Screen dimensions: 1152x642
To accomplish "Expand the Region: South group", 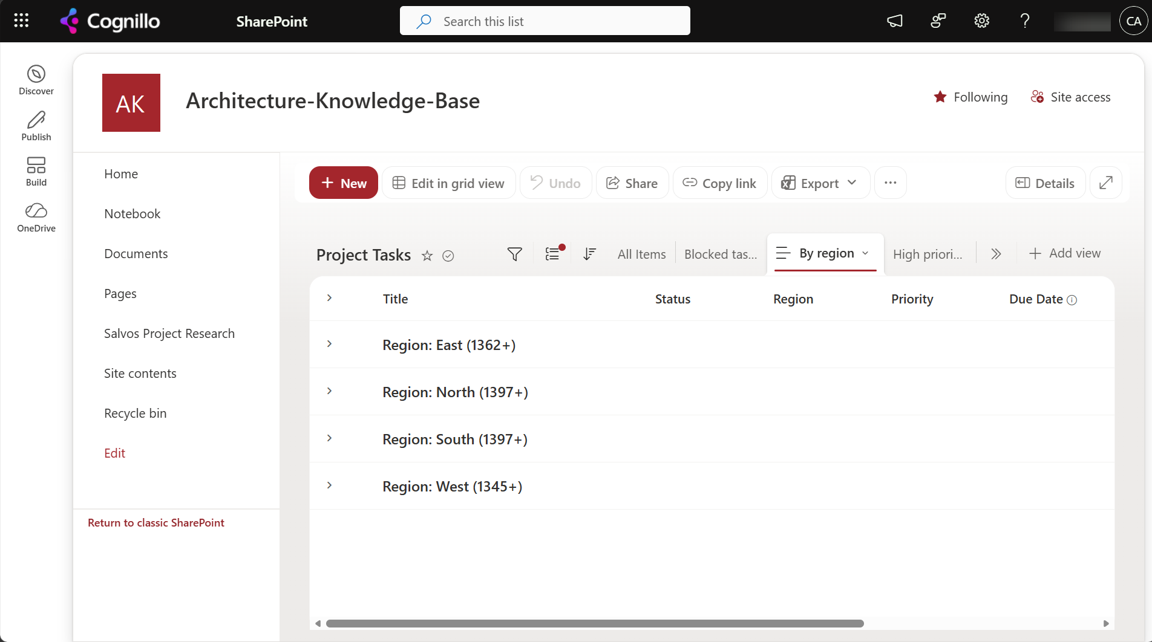I will tap(329, 438).
